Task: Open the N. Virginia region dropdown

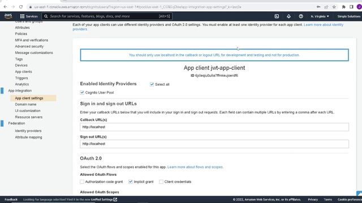Action: point(320,16)
